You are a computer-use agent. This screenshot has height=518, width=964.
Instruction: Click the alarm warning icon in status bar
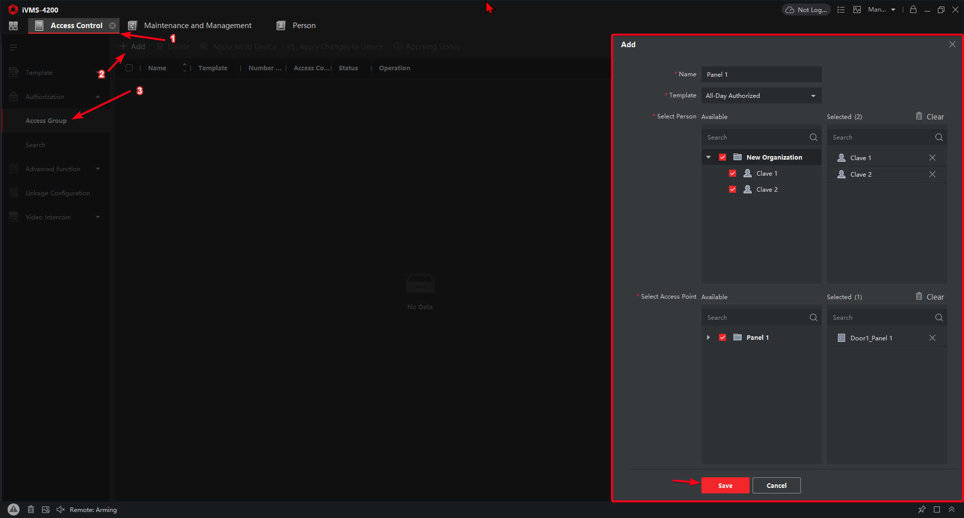click(14, 509)
